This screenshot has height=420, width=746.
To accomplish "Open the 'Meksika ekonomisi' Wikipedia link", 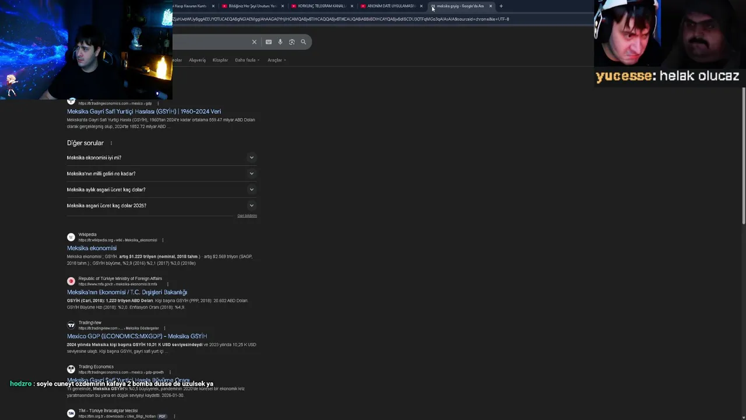I will [92, 248].
